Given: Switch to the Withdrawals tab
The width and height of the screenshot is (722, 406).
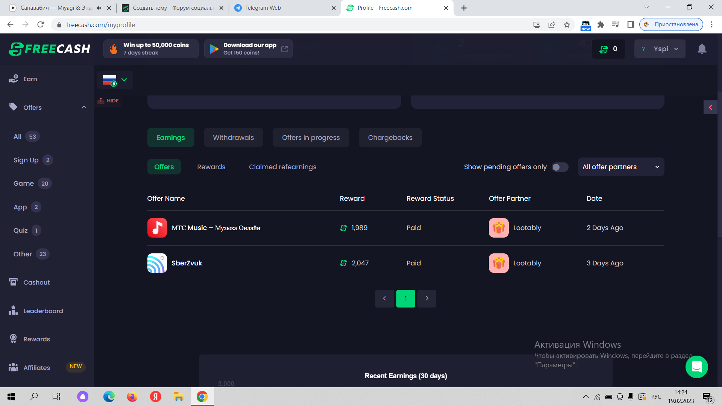Looking at the screenshot, I should click(233, 138).
